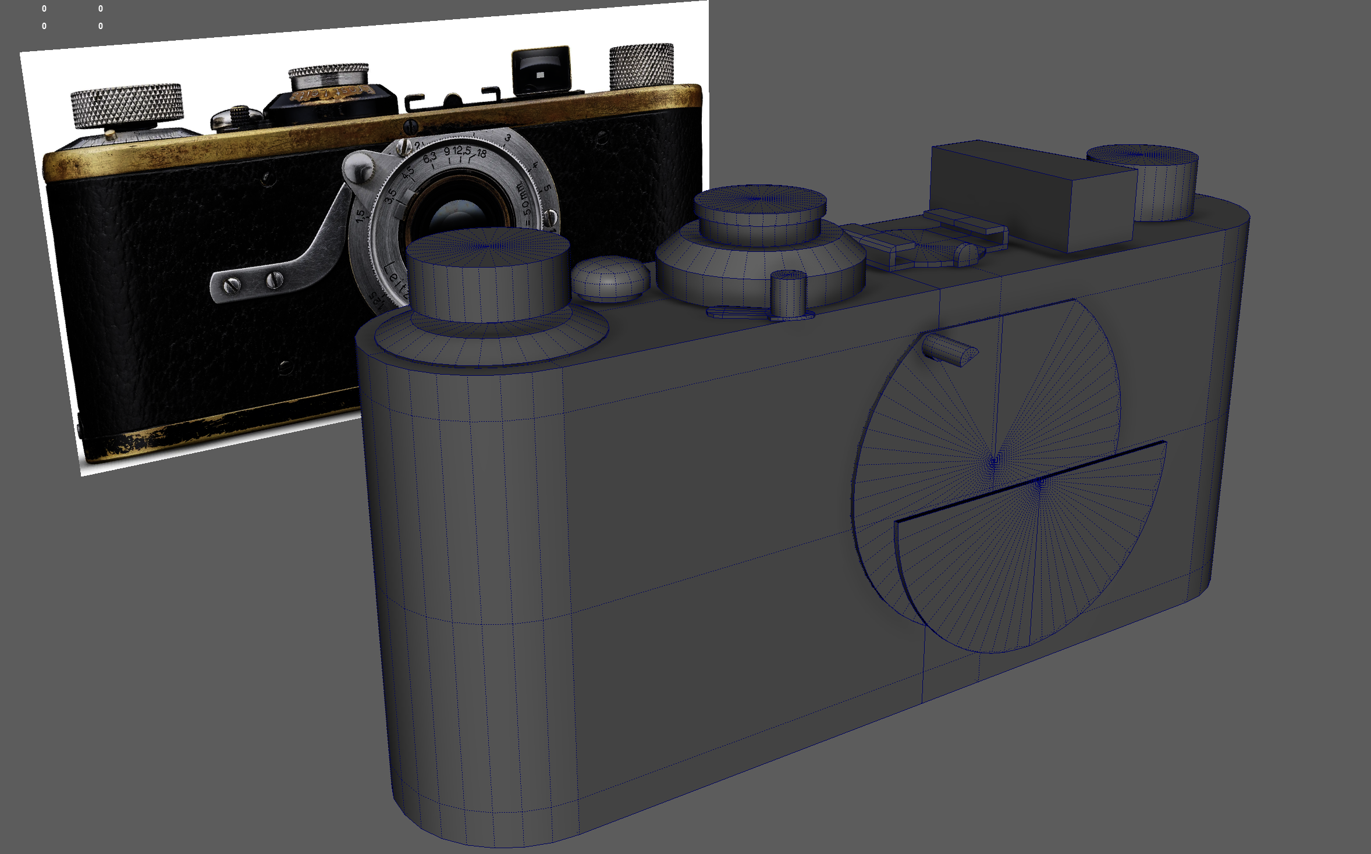Select the small upright pin beside the speed dial
Image resolution: width=1371 pixels, height=854 pixels.
pyautogui.click(x=788, y=295)
